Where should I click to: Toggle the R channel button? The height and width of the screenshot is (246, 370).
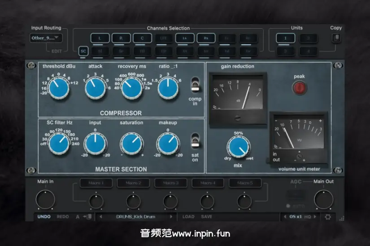121,38
